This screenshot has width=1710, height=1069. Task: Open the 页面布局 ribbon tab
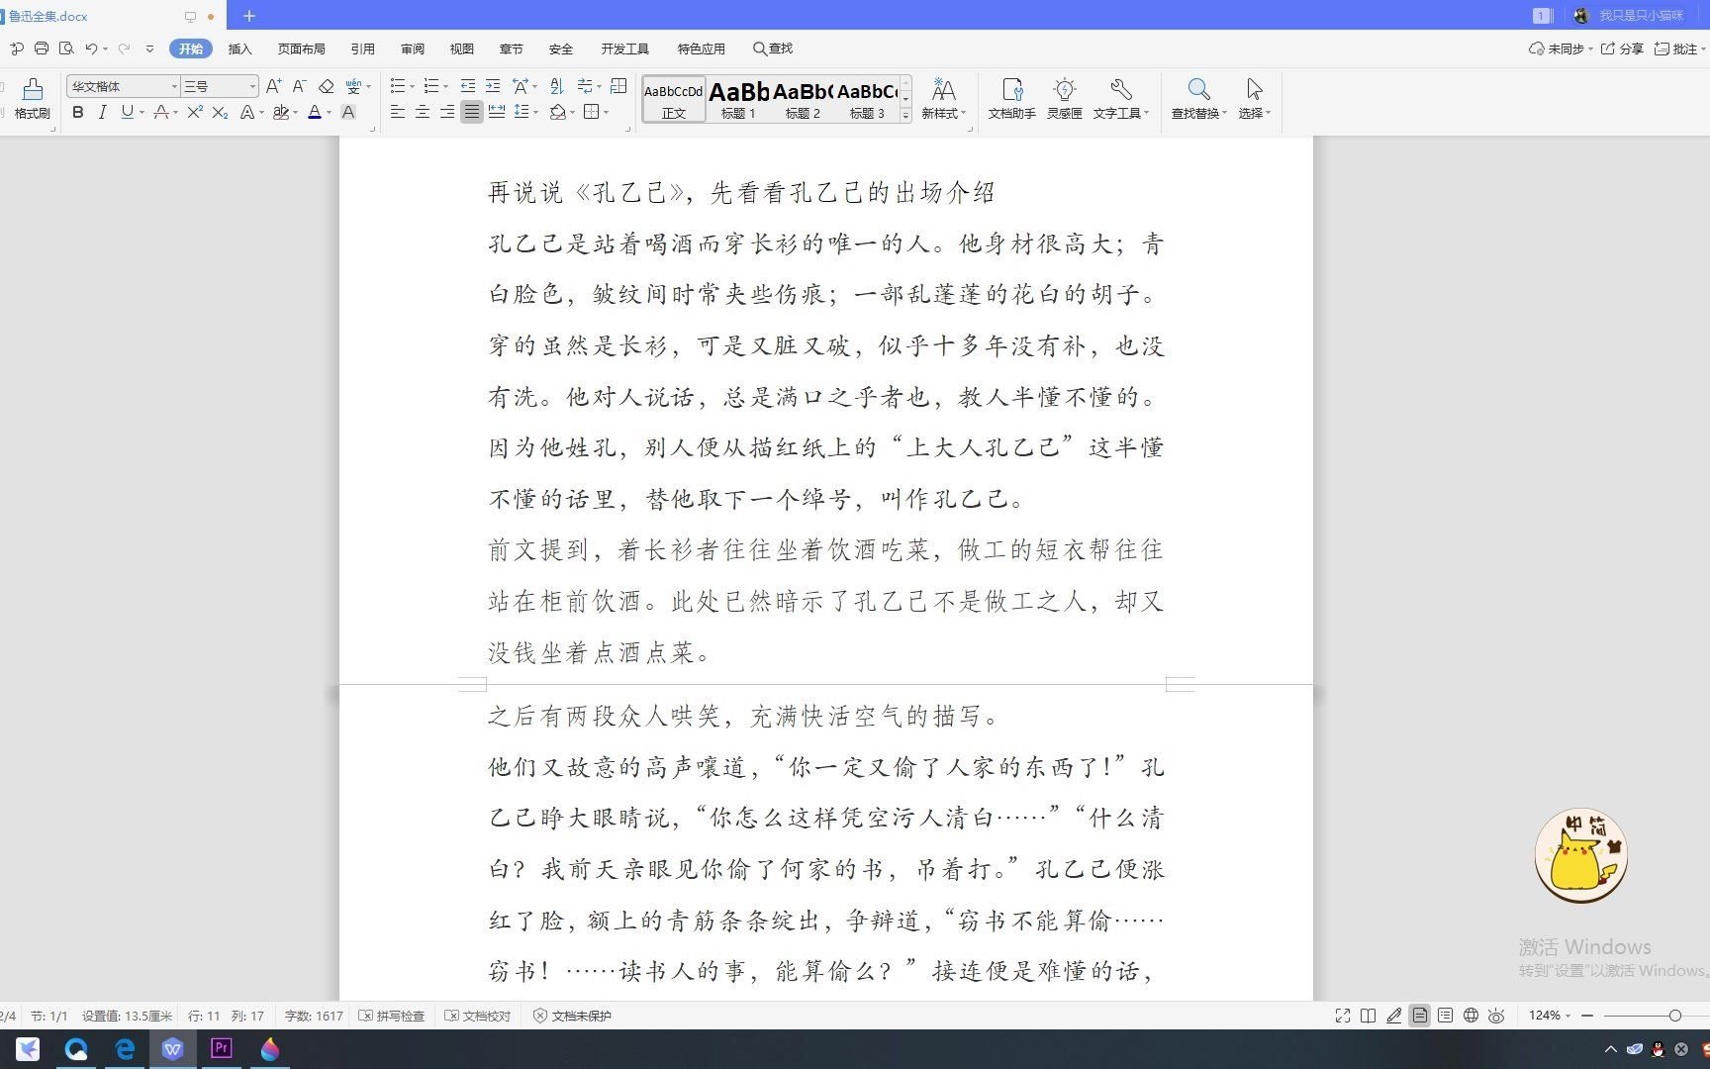(301, 49)
